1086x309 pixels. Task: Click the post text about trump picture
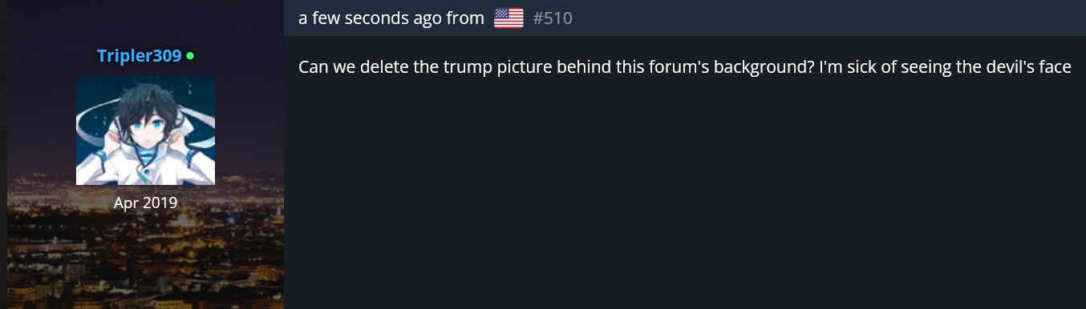pos(685,66)
